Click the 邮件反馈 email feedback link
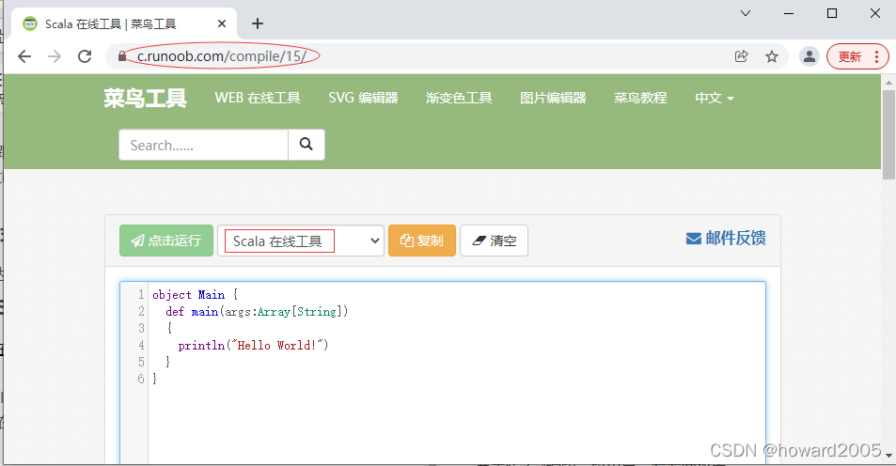The height and width of the screenshot is (466, 896). [726, 238]
